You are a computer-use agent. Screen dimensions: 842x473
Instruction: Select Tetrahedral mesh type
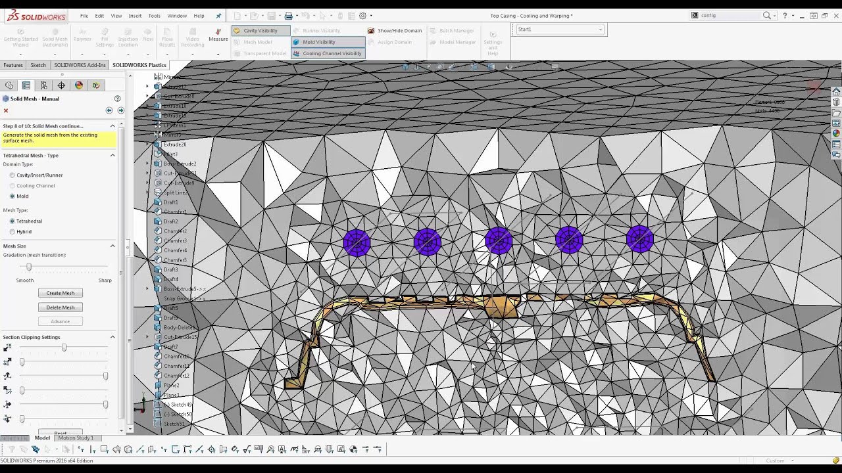point(12,221)
